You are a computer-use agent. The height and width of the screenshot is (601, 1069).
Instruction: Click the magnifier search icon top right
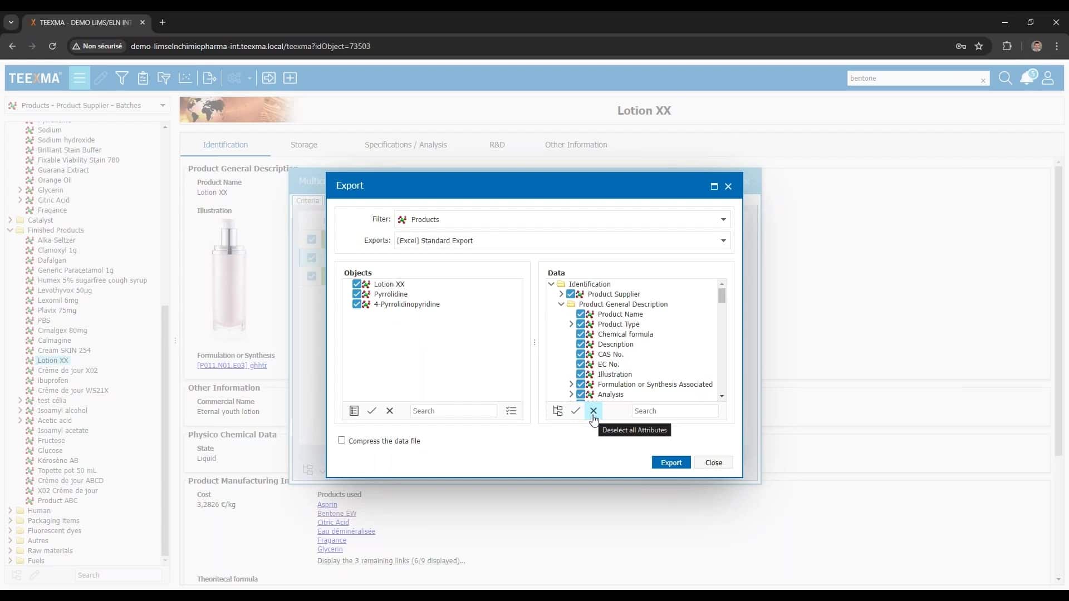(x=1005, y=78)
